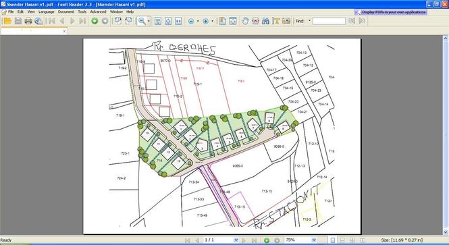Click the vertical scrollbar up arrow

coord(446,38)
